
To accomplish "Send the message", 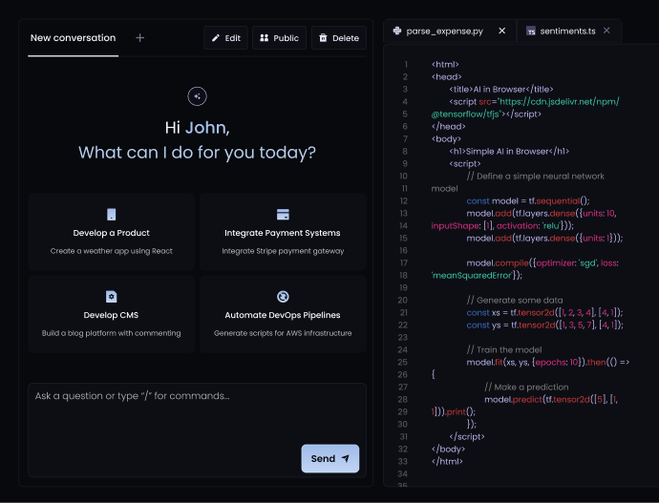I will (329, 458).
